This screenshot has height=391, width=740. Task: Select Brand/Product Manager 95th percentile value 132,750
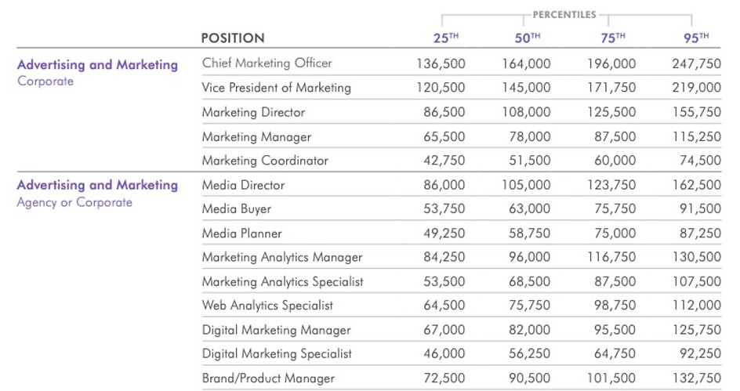(x=696, y=378)
